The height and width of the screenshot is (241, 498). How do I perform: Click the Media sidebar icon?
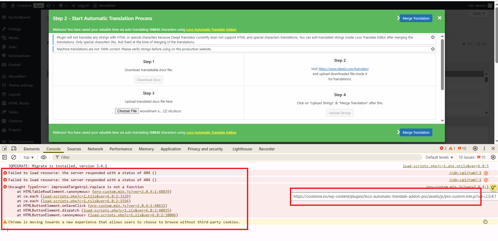point(4,38)
